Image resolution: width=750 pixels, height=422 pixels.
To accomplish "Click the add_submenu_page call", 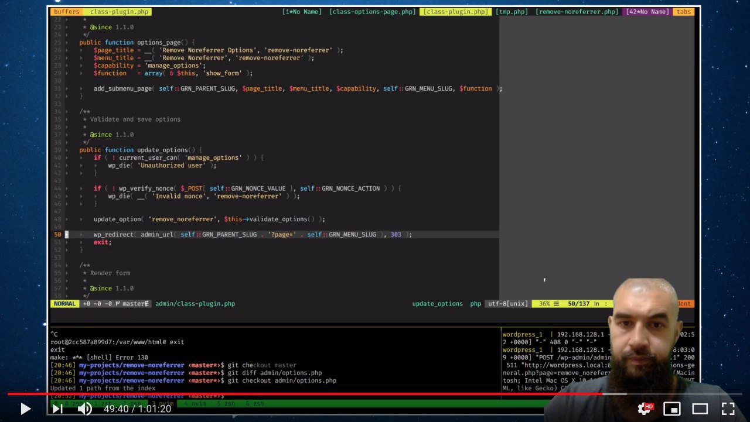I will tap(298, 88).
